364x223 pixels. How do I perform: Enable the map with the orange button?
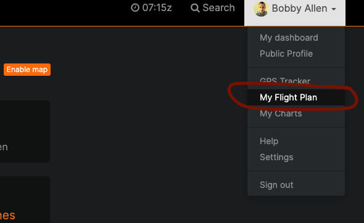[27, 70]
